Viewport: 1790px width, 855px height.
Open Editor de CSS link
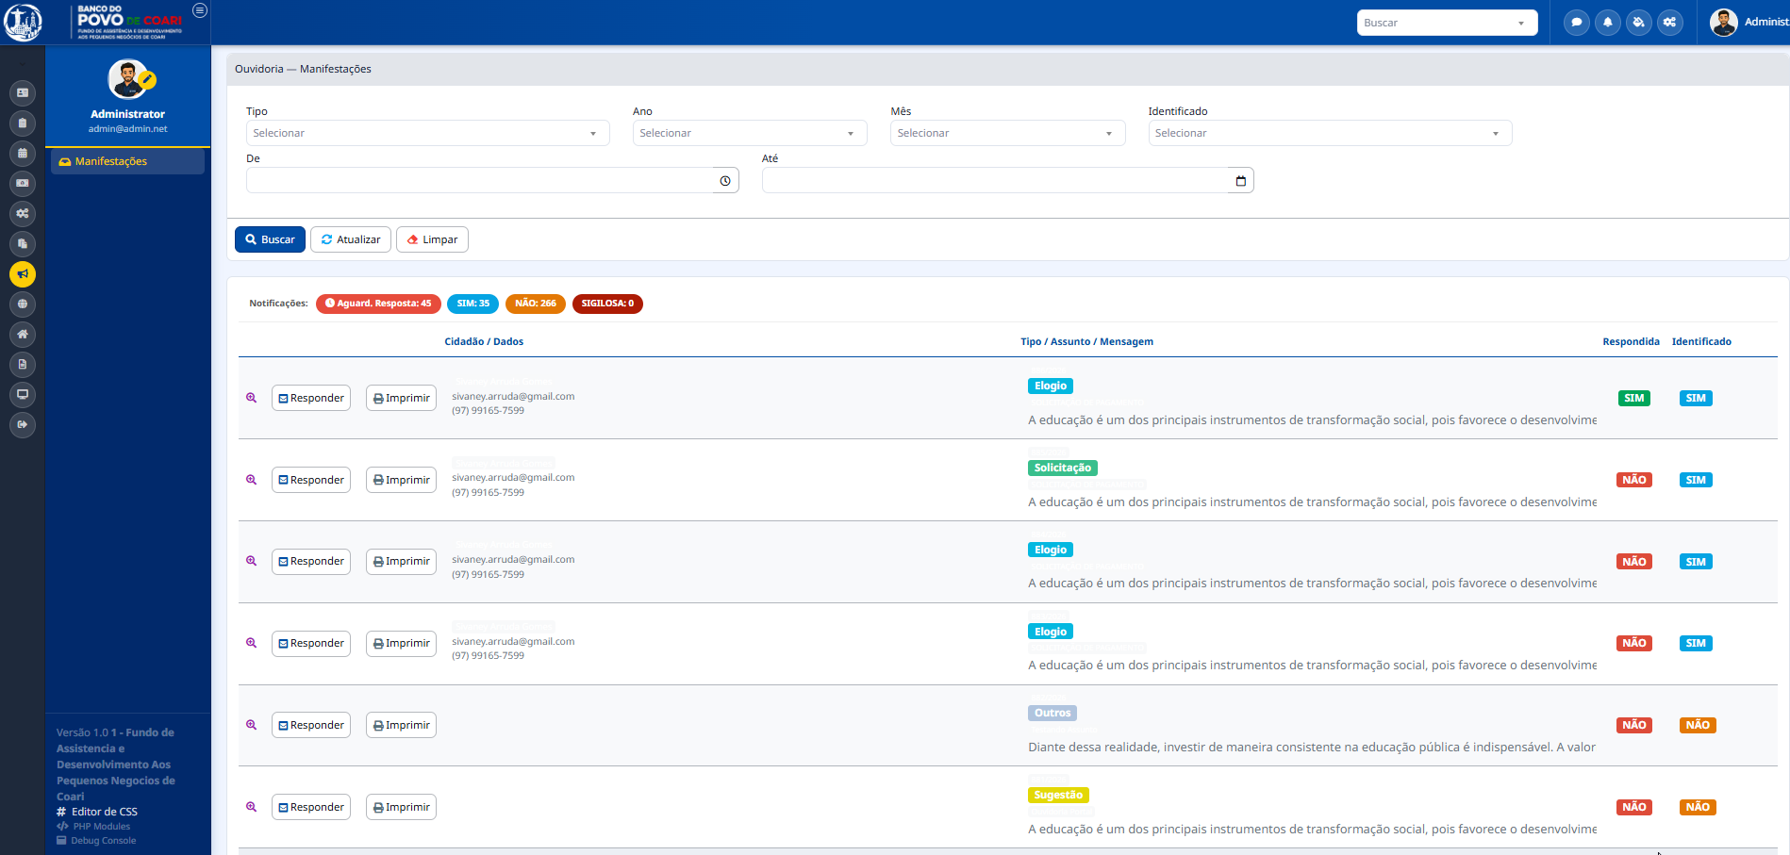(97, 812)
